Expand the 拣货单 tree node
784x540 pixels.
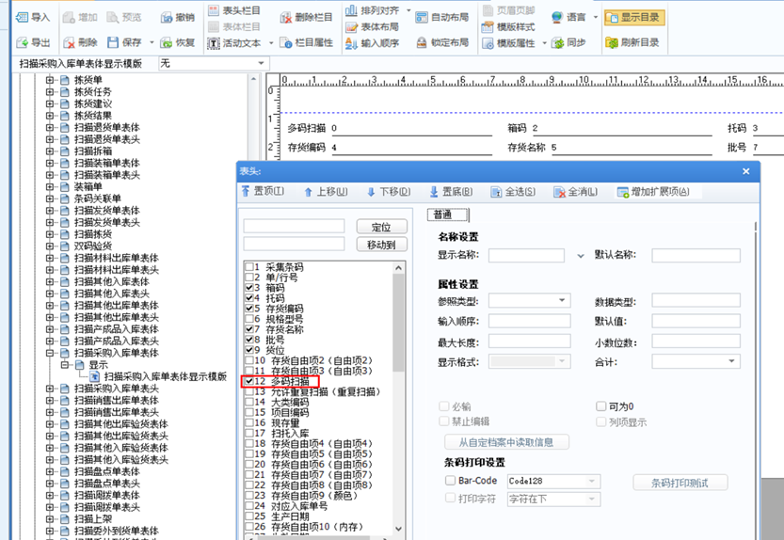pyautogui.click(x=50, y=80)
